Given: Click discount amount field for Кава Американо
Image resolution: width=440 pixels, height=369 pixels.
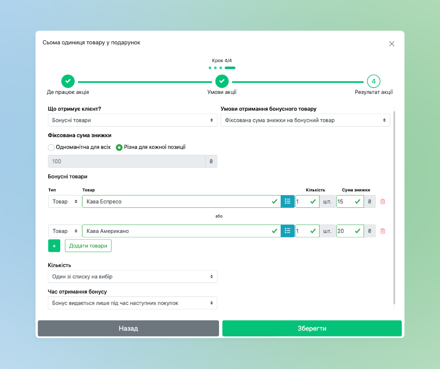Looking at the screenshot, I should pos(345,231).
